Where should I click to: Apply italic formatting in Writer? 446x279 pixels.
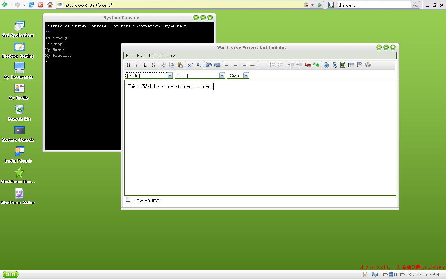(137, 65)
